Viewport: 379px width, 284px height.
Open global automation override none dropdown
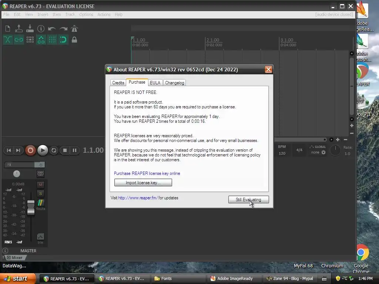pos(318,152)
